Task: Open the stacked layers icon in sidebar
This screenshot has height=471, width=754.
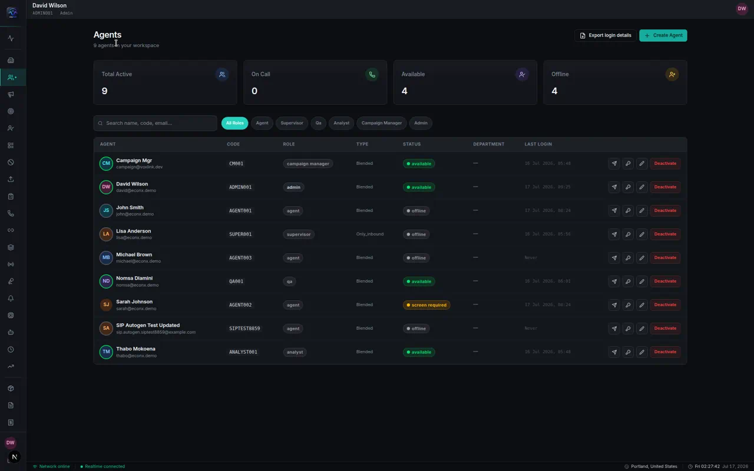Action: pos(11,247)
